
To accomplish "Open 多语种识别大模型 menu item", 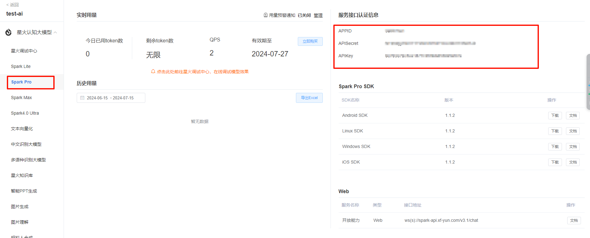I will click(28, 160).
